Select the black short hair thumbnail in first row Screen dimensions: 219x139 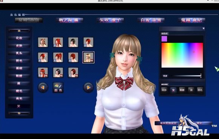tap(73, 42)
